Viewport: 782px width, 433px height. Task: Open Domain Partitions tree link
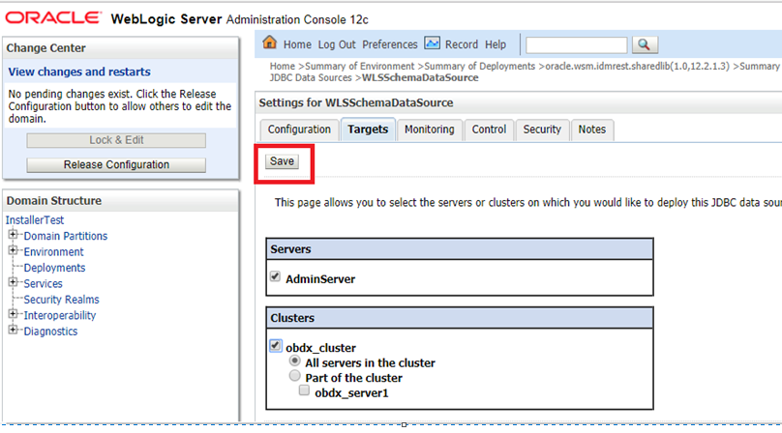click(66, 236)
